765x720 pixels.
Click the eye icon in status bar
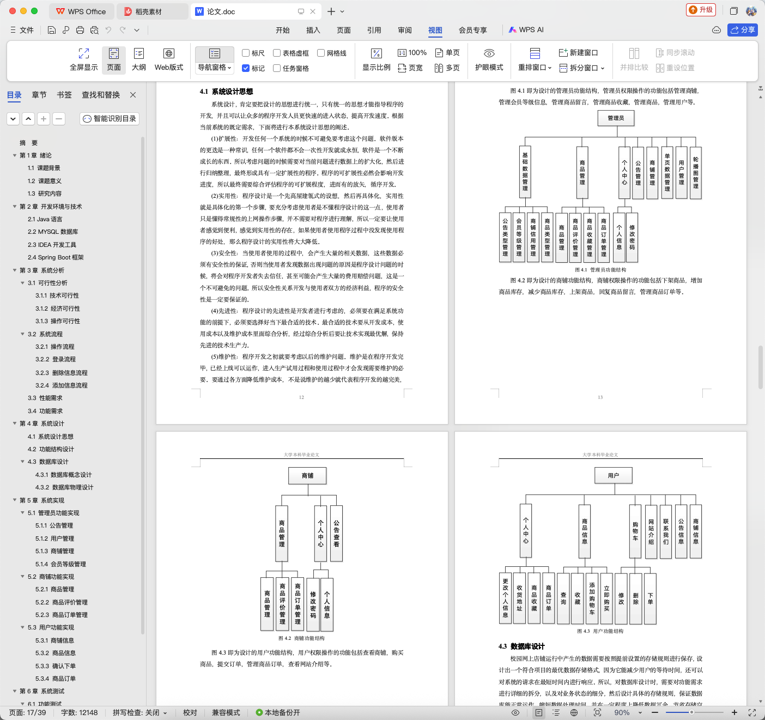click(515, 712)
